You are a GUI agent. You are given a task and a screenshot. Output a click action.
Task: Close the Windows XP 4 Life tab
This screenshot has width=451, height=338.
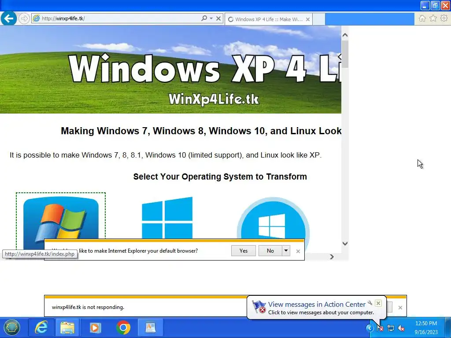308,19
